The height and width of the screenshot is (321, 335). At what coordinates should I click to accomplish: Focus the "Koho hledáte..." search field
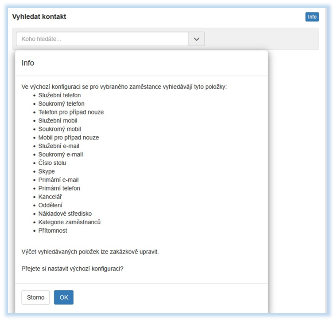point(102,39)
